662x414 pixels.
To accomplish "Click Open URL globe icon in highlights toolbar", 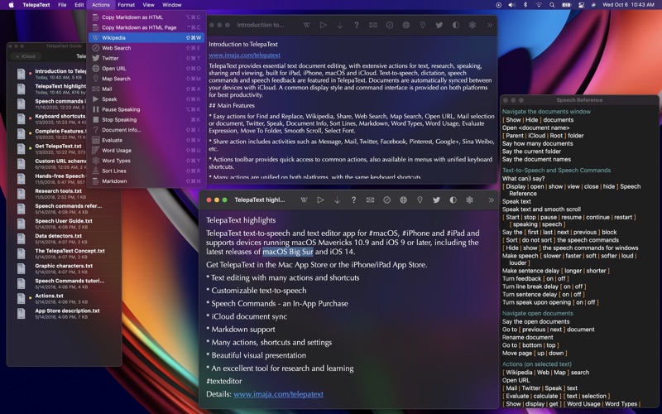I will [x=403, y=200].
